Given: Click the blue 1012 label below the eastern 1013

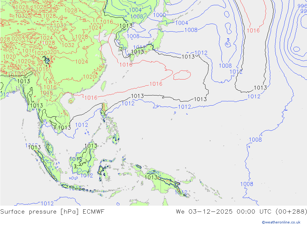Looking at the screenshot, I should pos(254,96).
